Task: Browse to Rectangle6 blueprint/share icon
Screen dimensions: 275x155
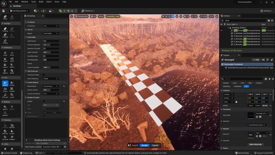Action: (263, 60)
